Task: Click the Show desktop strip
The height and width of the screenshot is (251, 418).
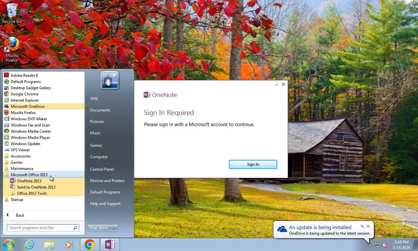Action: pyautogui.click(x=416, y=244)
